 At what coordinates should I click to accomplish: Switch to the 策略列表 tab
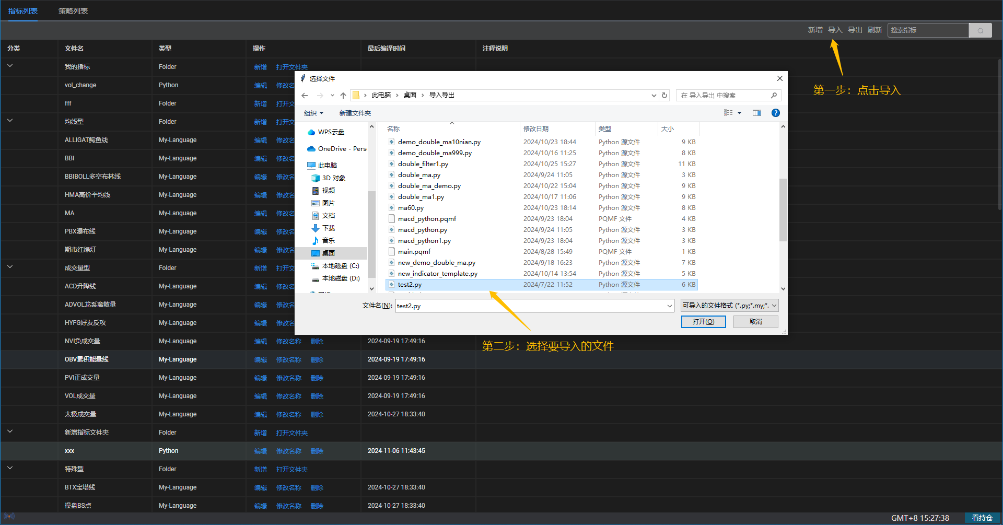pos(73,11)
